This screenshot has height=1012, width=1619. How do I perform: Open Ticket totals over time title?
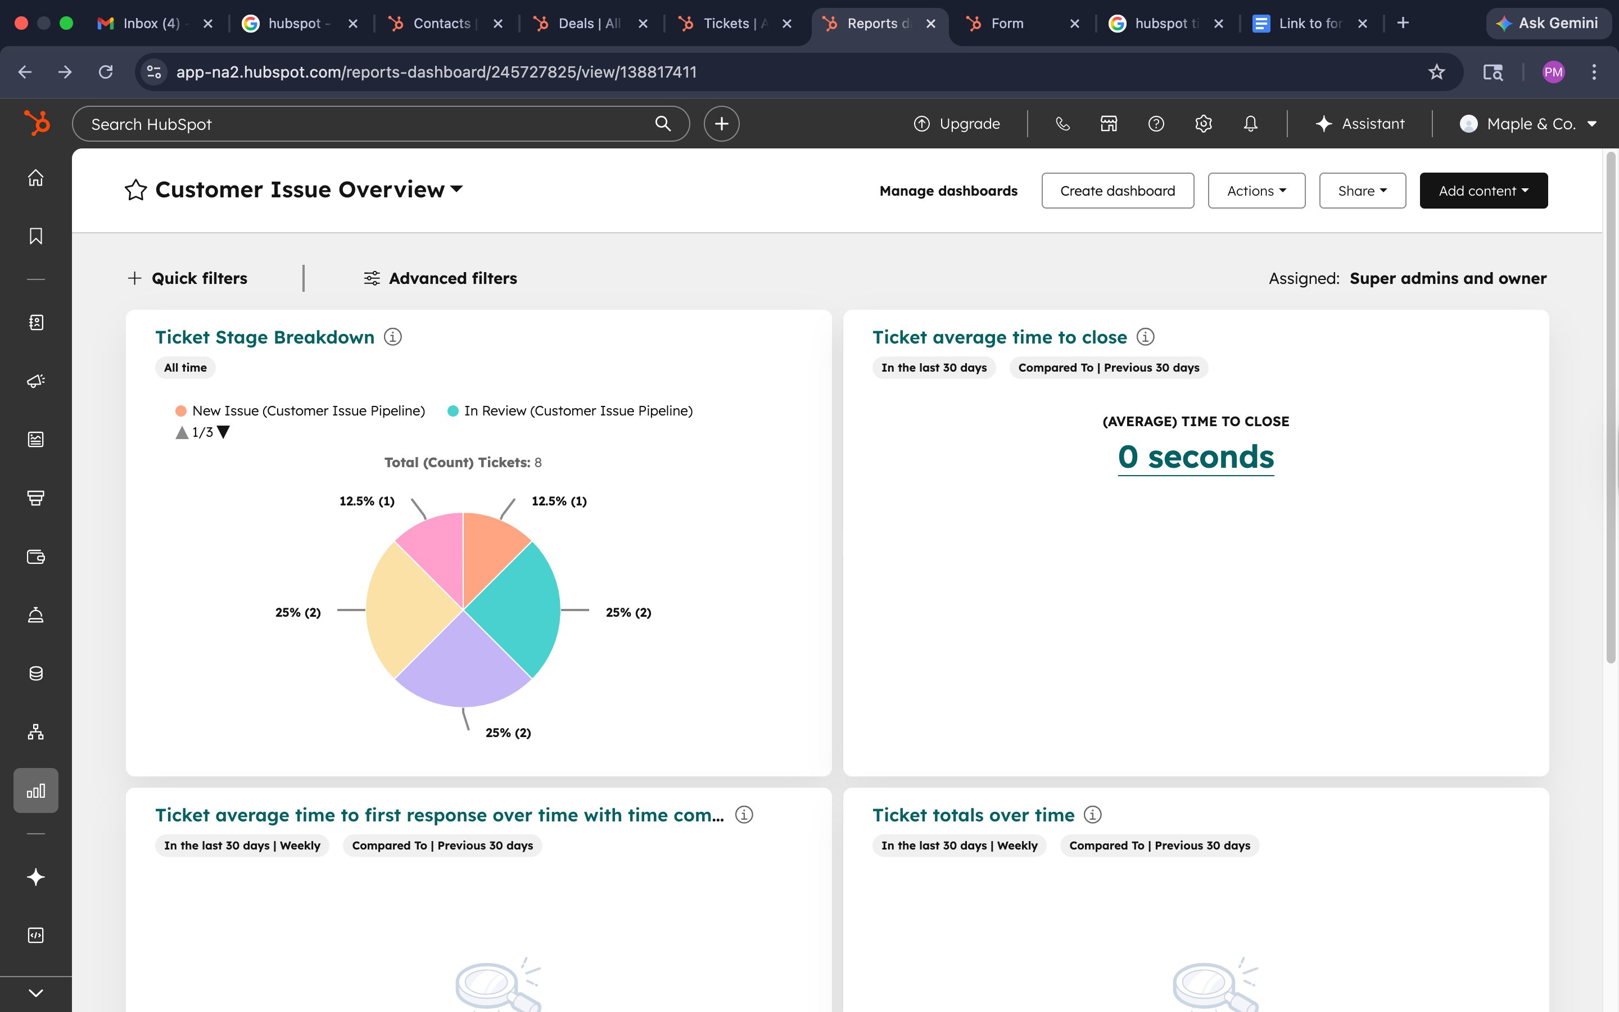pyautogui.click(x=974, y=815)
